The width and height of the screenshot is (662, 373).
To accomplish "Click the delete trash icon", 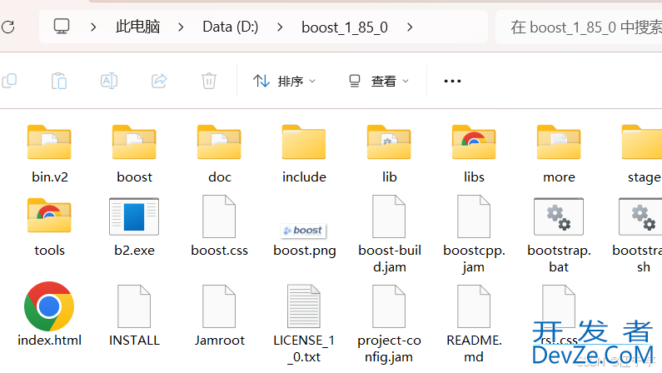I will point(208,81).
